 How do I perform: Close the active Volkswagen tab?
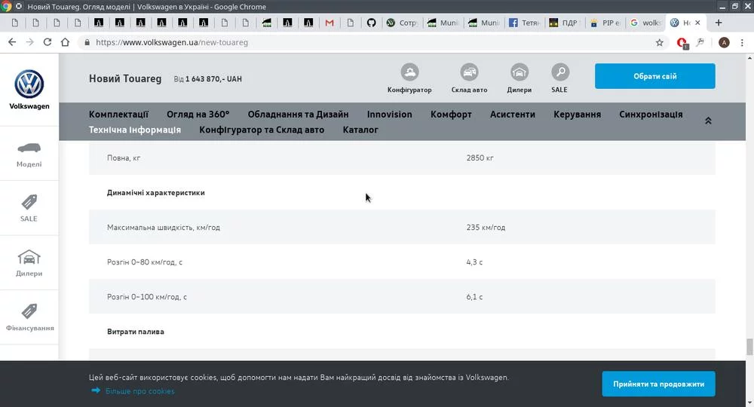[697, 23]
